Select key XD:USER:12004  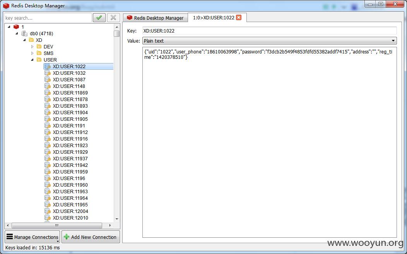tap(70, 211)
